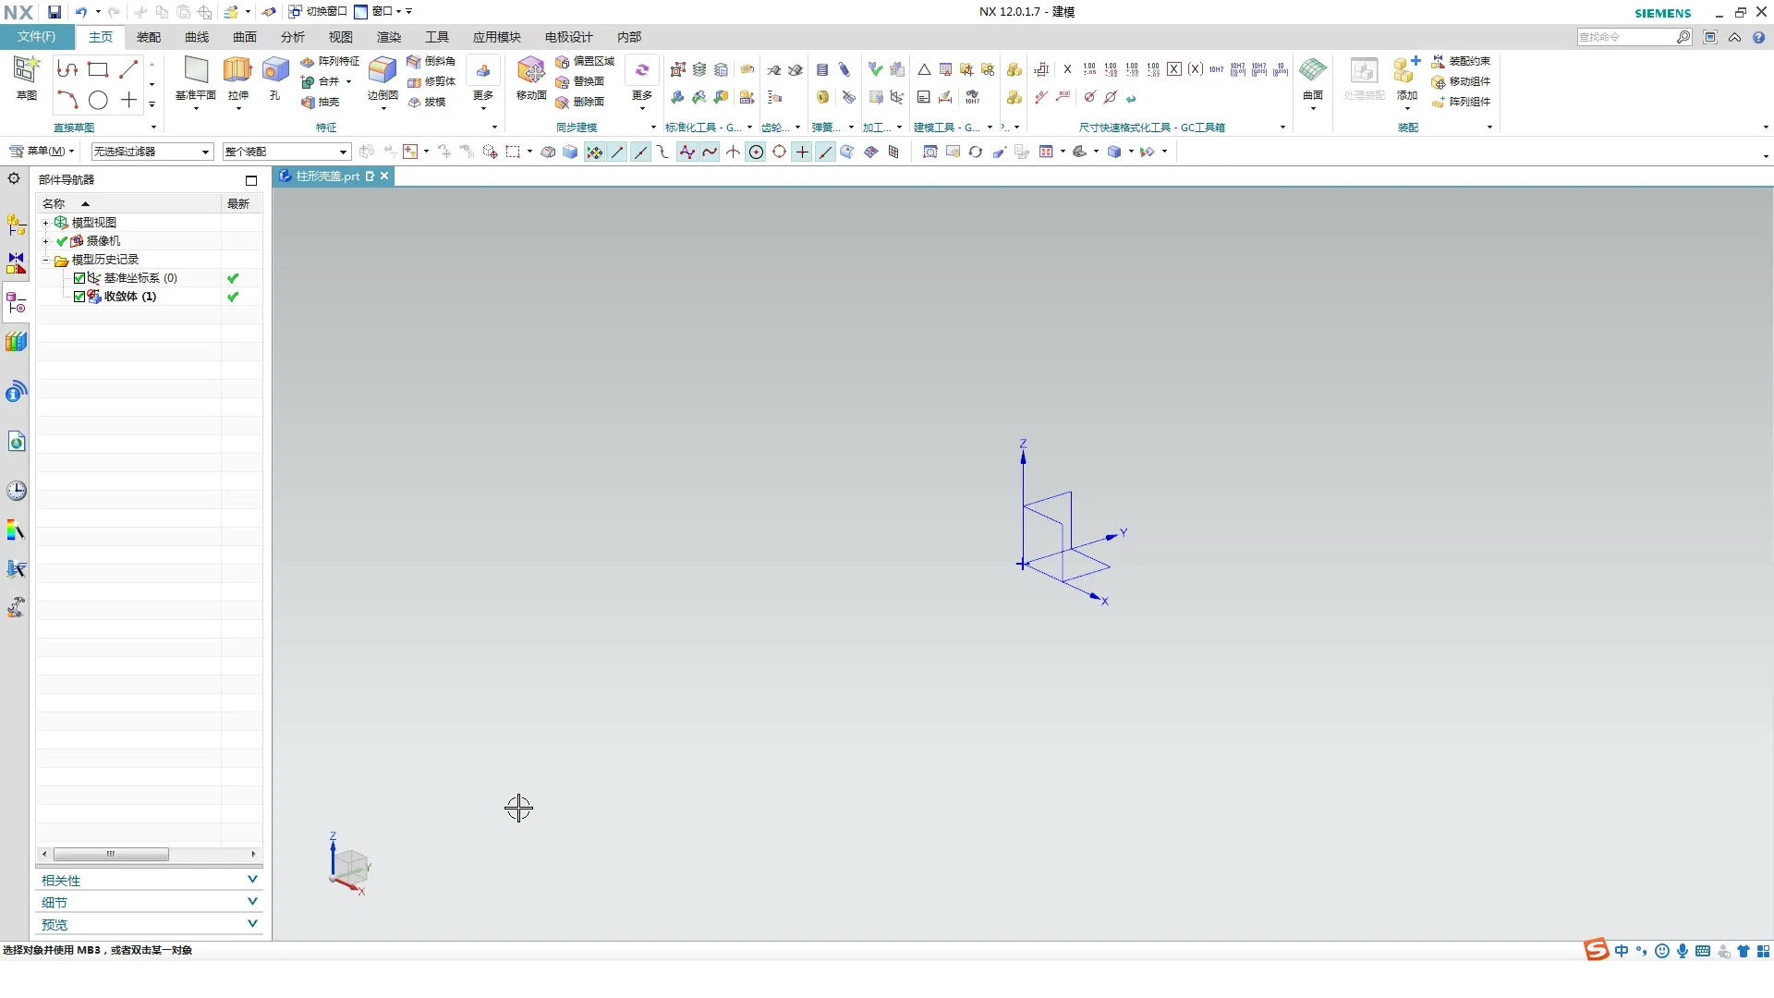This screenshot has width=1774, height=998.
Task: Click the 删除面 button
Action: [x=582, y=102]
